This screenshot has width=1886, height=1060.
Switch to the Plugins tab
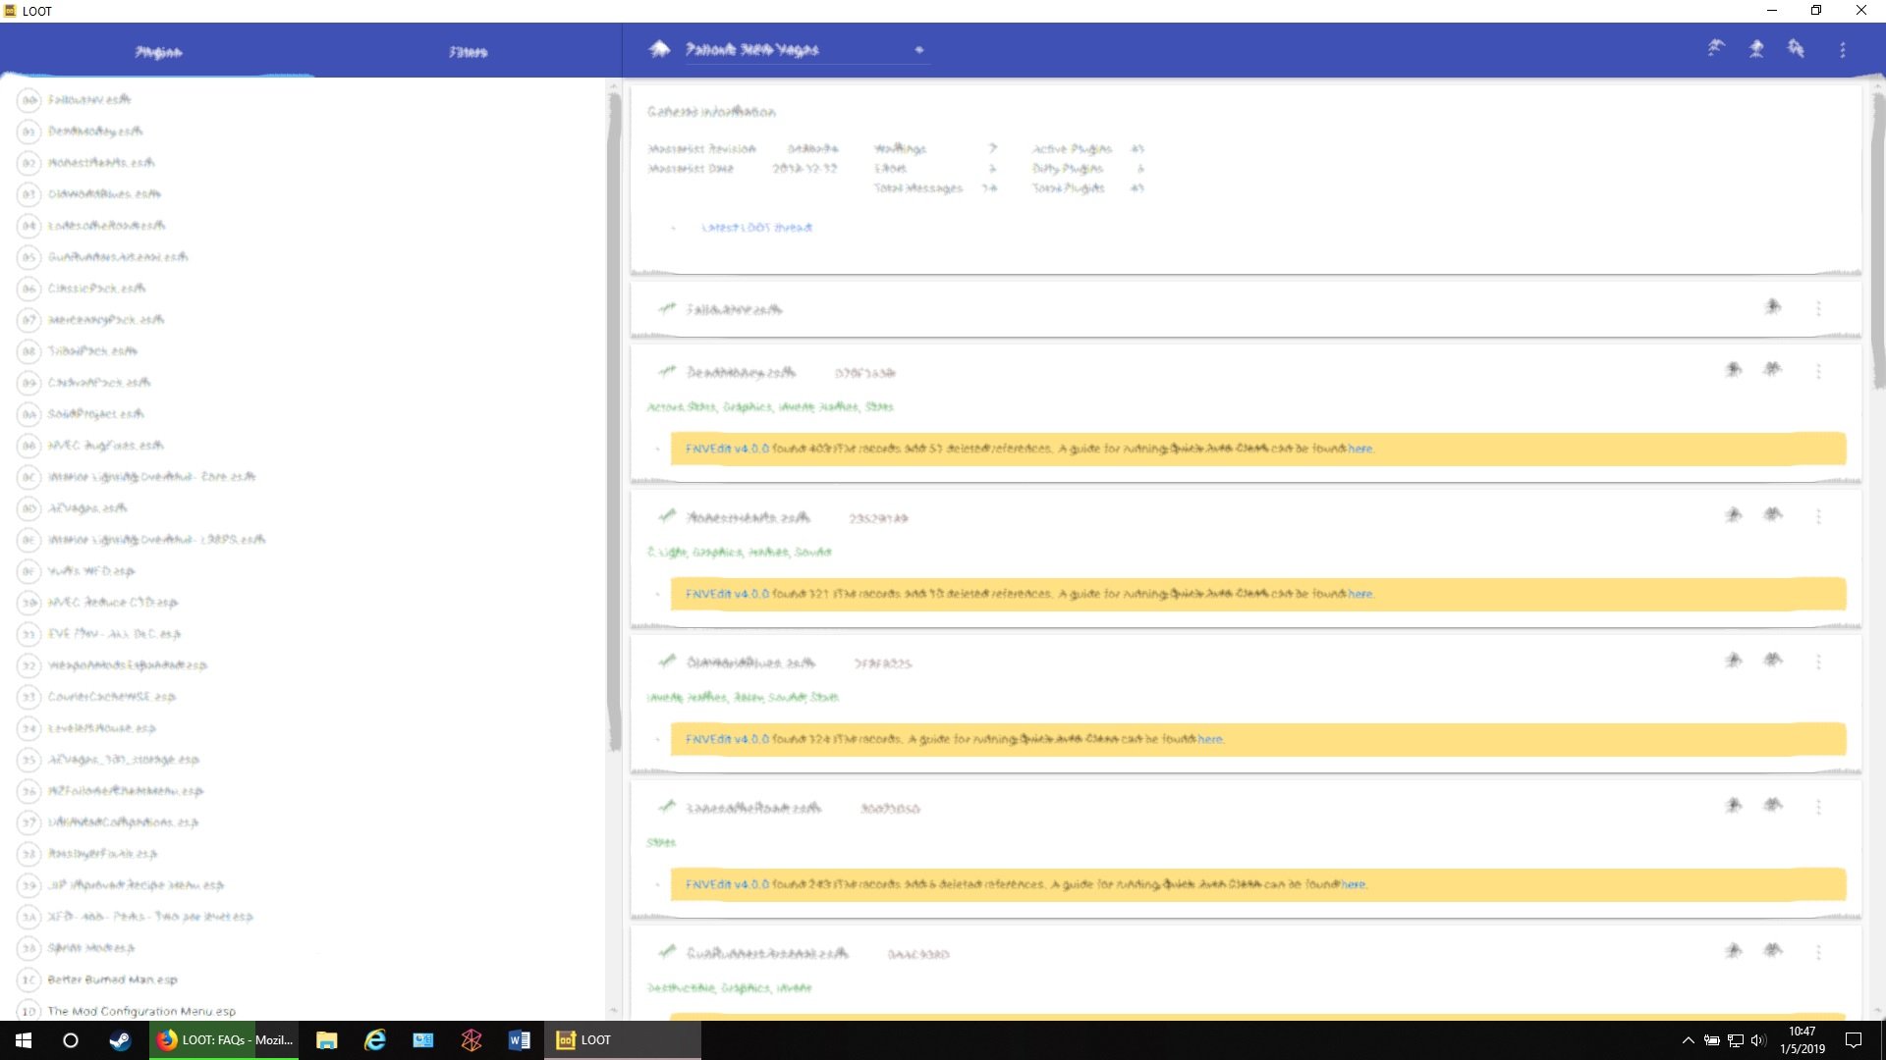pyautogui.click(x=158, y=51)
